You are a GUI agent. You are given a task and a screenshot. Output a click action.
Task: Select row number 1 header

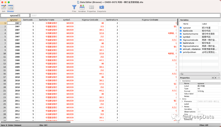tap(3, 23)
